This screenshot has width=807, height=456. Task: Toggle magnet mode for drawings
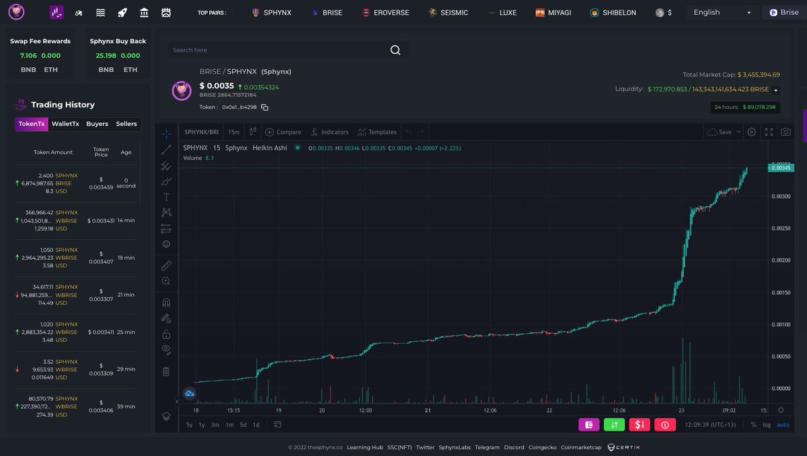pos(166,302)
